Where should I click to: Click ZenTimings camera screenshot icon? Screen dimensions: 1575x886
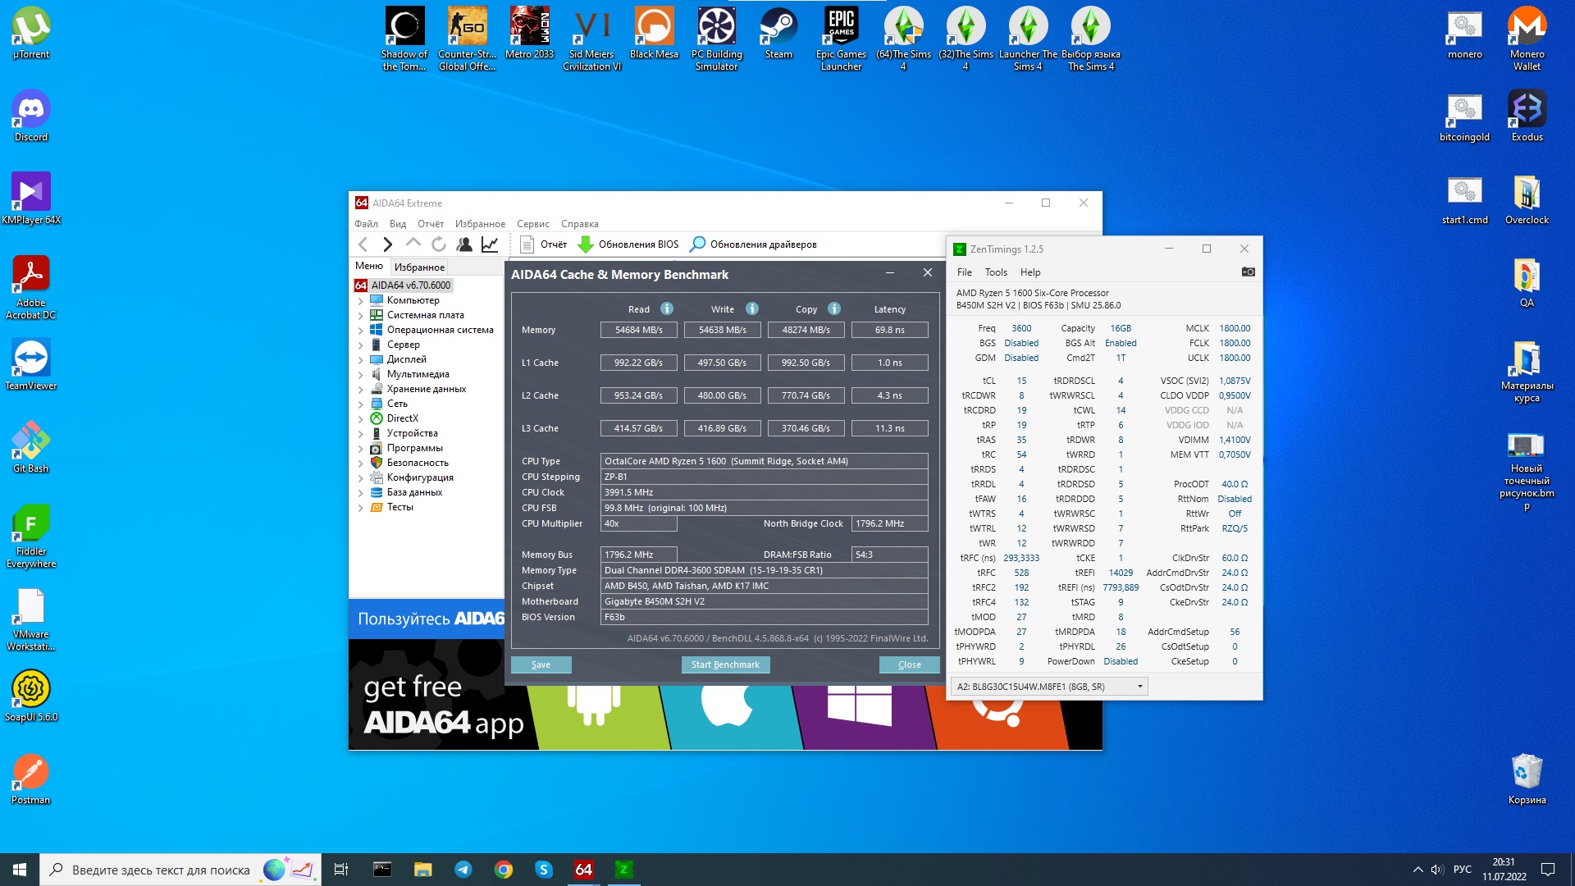click(x=1248, y=272)
